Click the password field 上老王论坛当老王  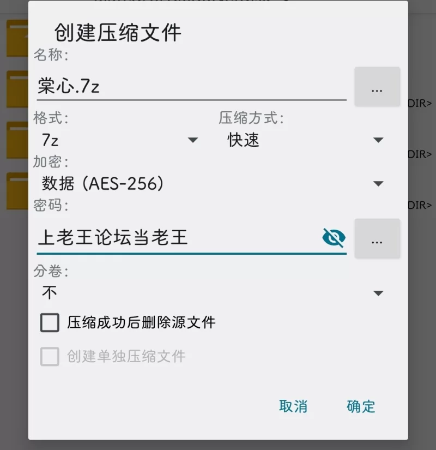tap(178, 238)
